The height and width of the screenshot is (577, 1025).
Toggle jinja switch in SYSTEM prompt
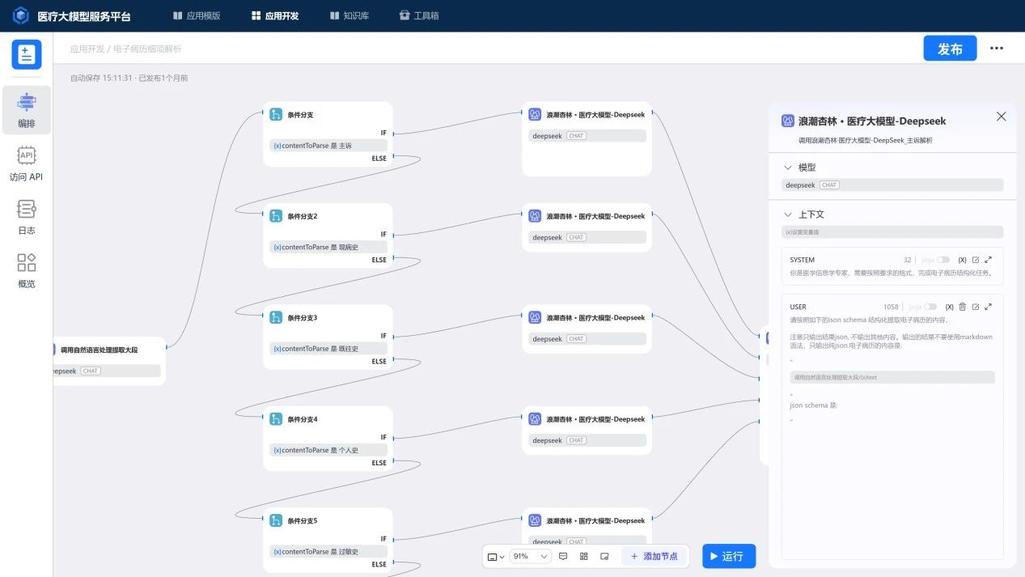943,260
